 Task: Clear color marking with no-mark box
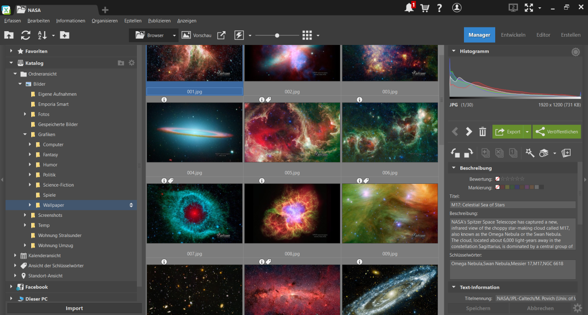[x=498, y=187]
